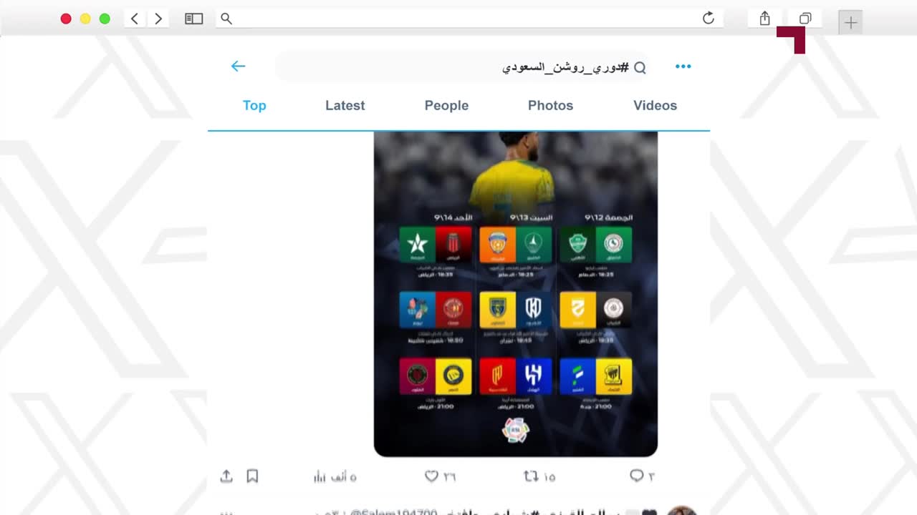917x515 pixels.
Task: View post analytics bar chart icon
Action: [320, 476]
